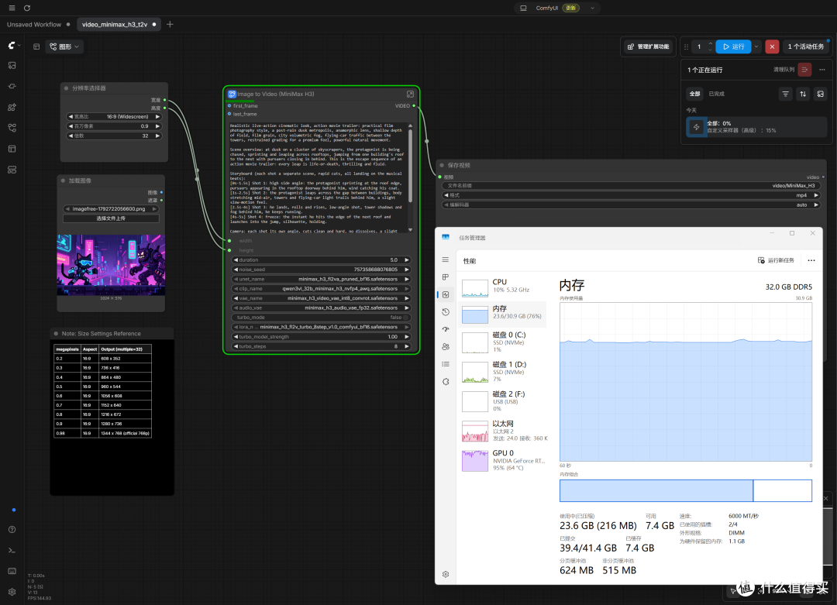Expand the 运行 button dropdown arrow
This screenshot has height=605, width=837.
click(756, 46)
